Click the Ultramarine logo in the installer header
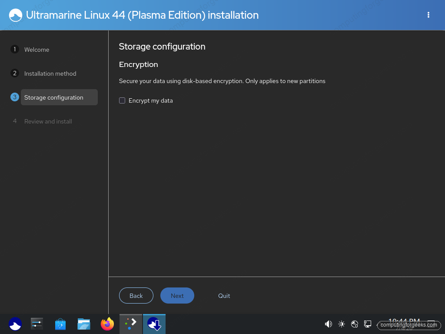This screenshot has height=334, width=445. (x=16, y=15)
